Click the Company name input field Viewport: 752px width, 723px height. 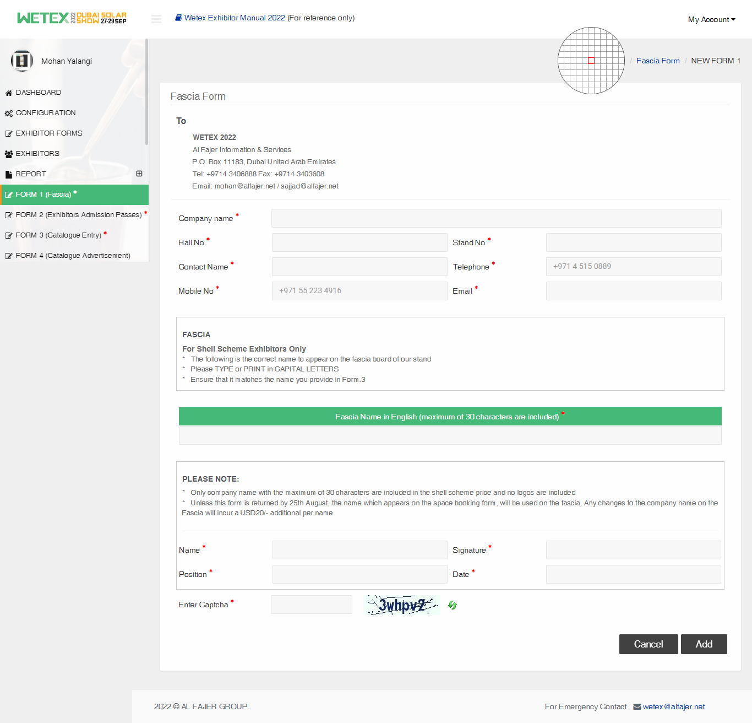point(496,218)
